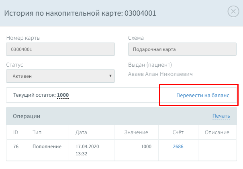Select patient name Аваев Алан Николаевич

click(160, 74)
